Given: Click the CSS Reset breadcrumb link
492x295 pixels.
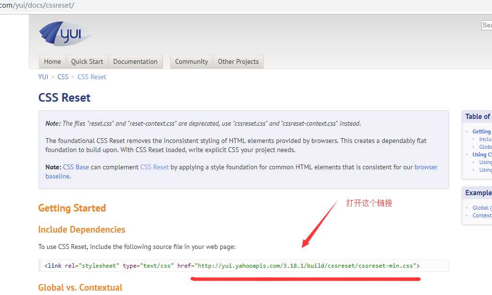Looking at the screenshot, I should [92, 77].
